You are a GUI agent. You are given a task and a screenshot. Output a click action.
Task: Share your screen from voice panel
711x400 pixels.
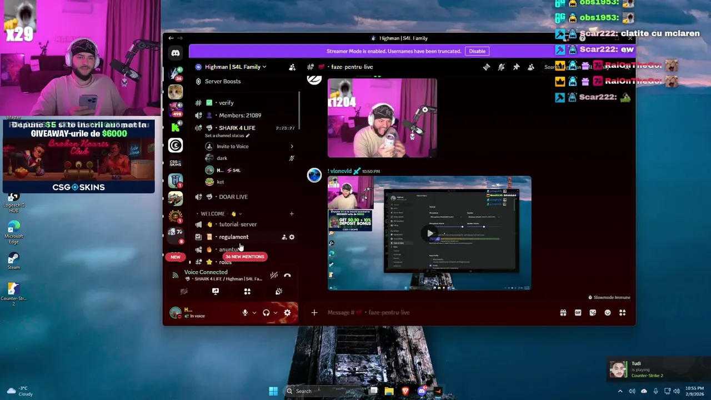216,291
